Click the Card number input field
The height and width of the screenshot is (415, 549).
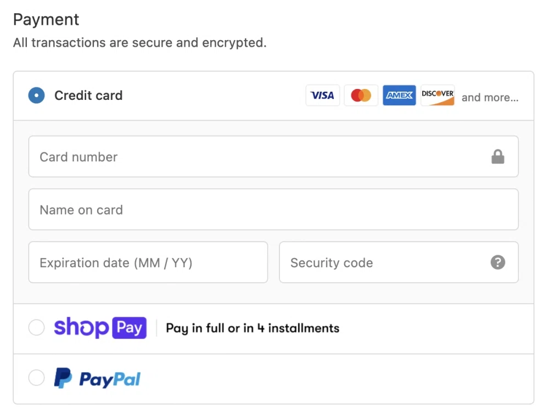(220, 156)
